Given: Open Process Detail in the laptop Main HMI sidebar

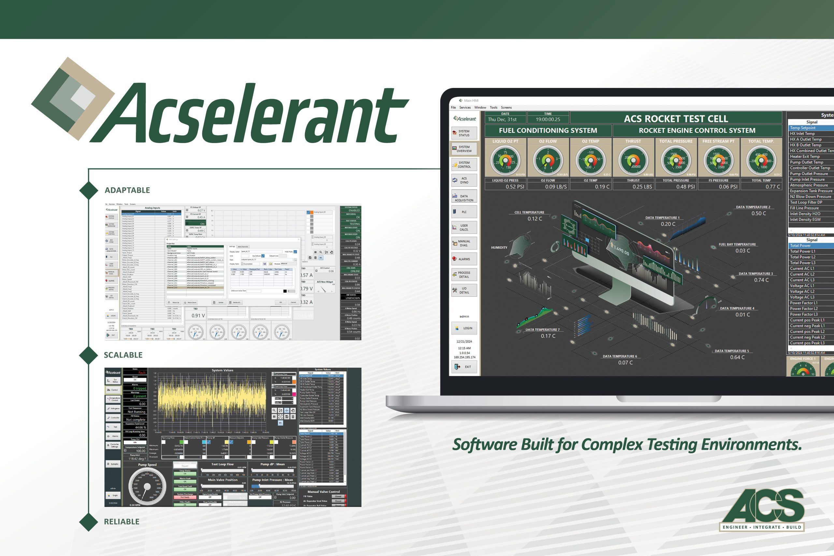Looking at the screenshot, I should 464,275.
